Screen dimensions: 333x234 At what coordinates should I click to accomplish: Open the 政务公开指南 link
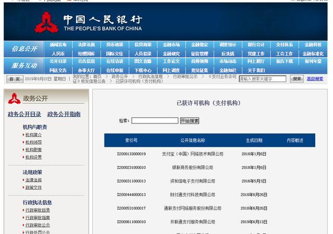point(63,114)
